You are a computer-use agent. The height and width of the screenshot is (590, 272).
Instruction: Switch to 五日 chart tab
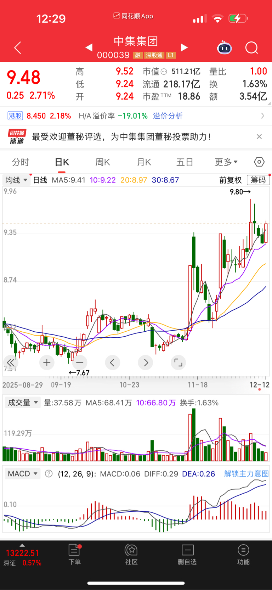pos(185,162)
